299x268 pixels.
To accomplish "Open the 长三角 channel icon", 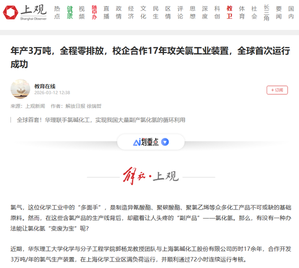I will [267, 12].
